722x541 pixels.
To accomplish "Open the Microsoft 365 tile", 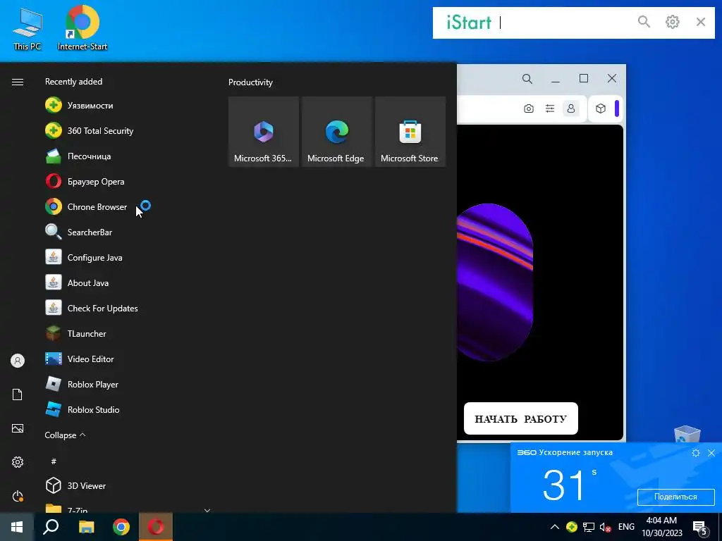I will coord(264,132).
